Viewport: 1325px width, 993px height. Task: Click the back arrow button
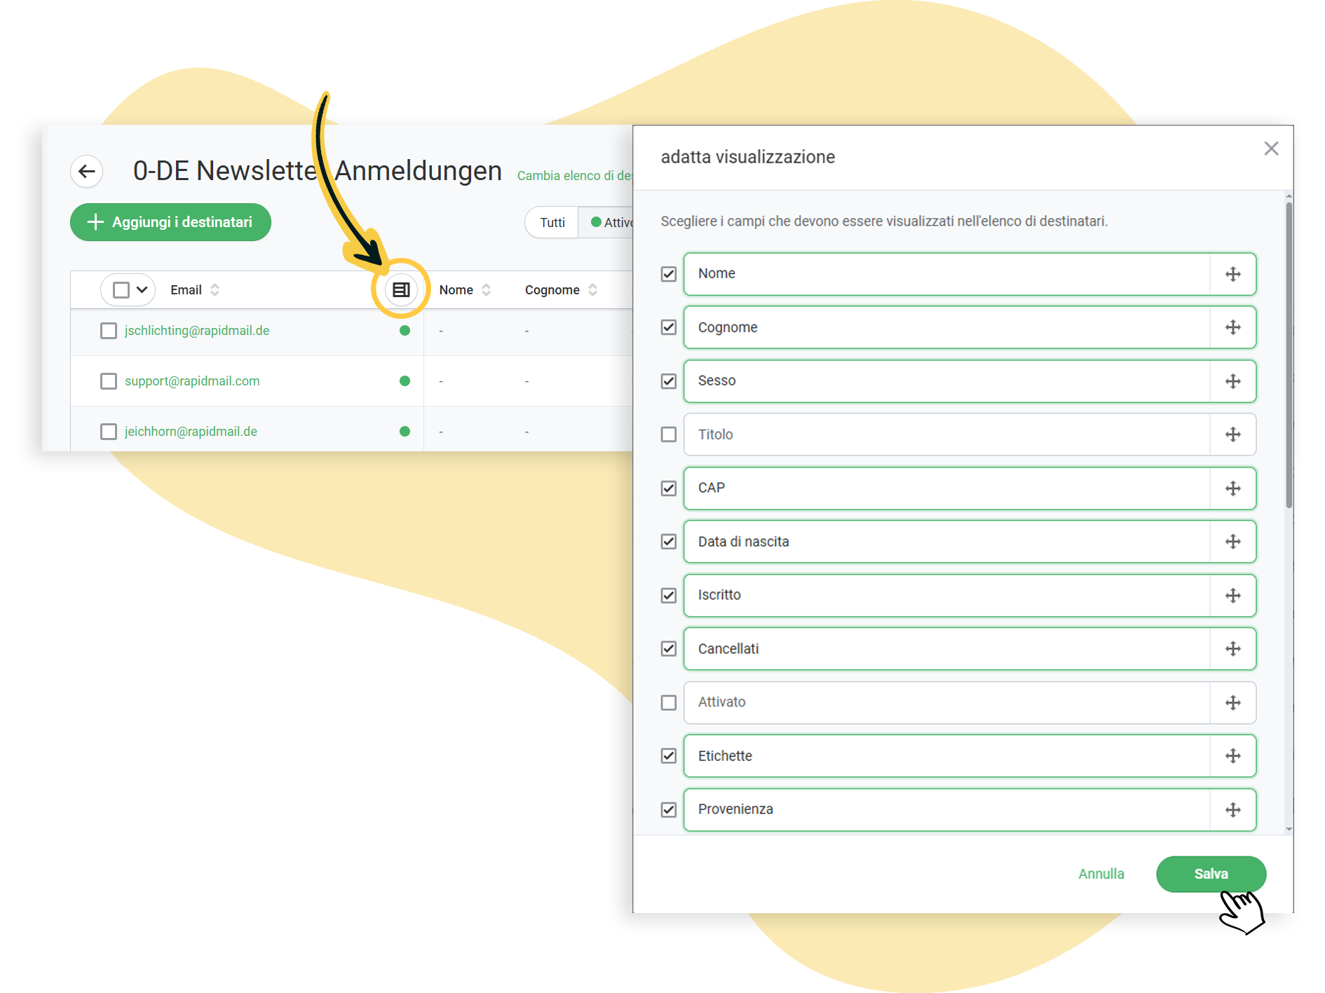(87, 171)
